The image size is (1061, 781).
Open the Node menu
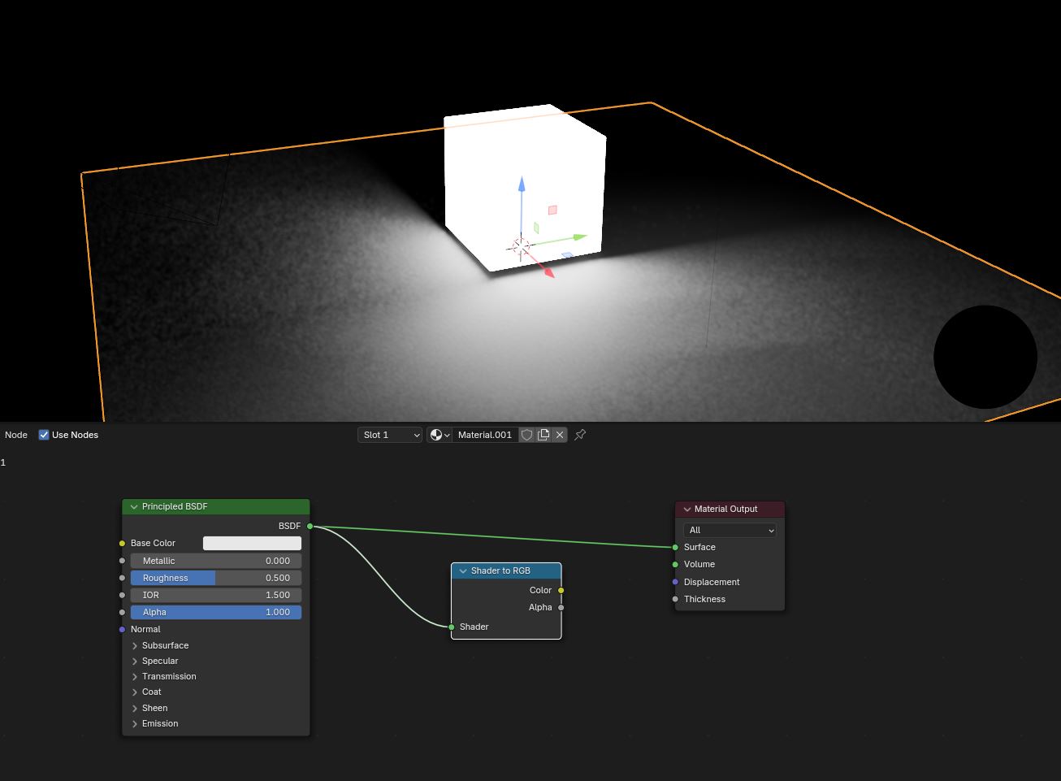coord(16,435)
